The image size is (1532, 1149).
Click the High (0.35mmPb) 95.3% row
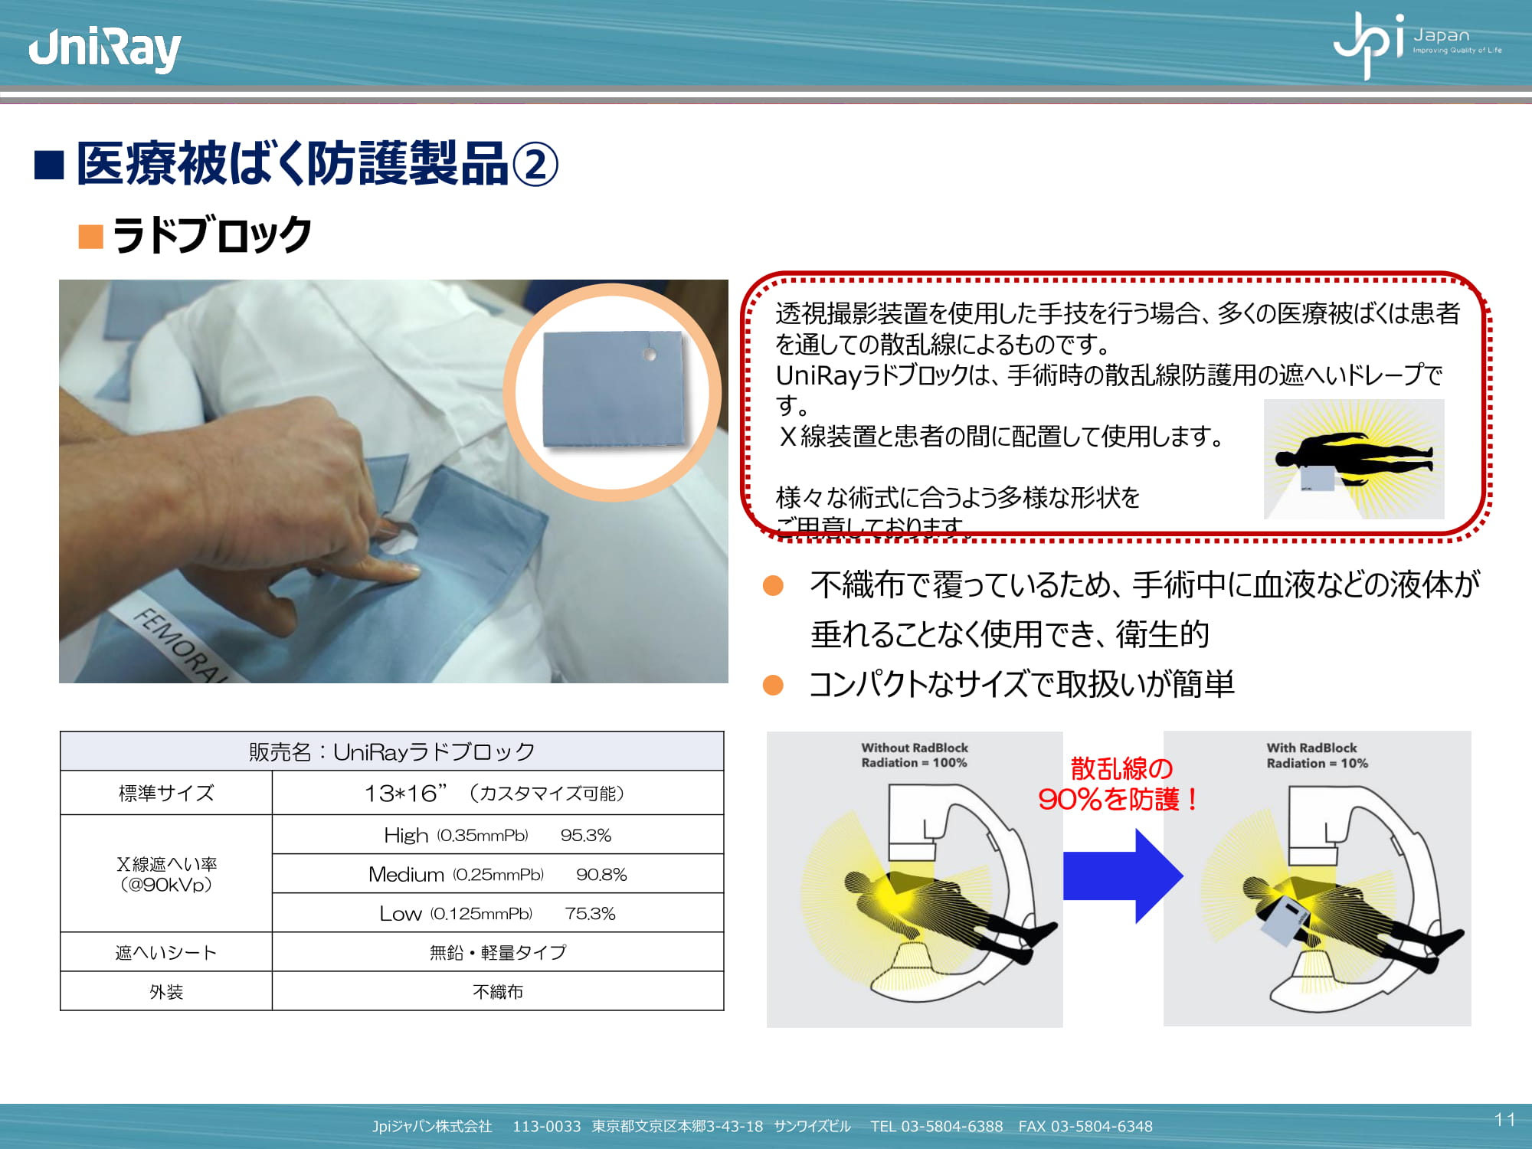(498, 835)
